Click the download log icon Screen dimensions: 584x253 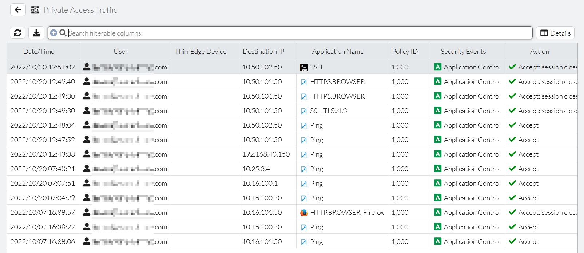(36, 33)
